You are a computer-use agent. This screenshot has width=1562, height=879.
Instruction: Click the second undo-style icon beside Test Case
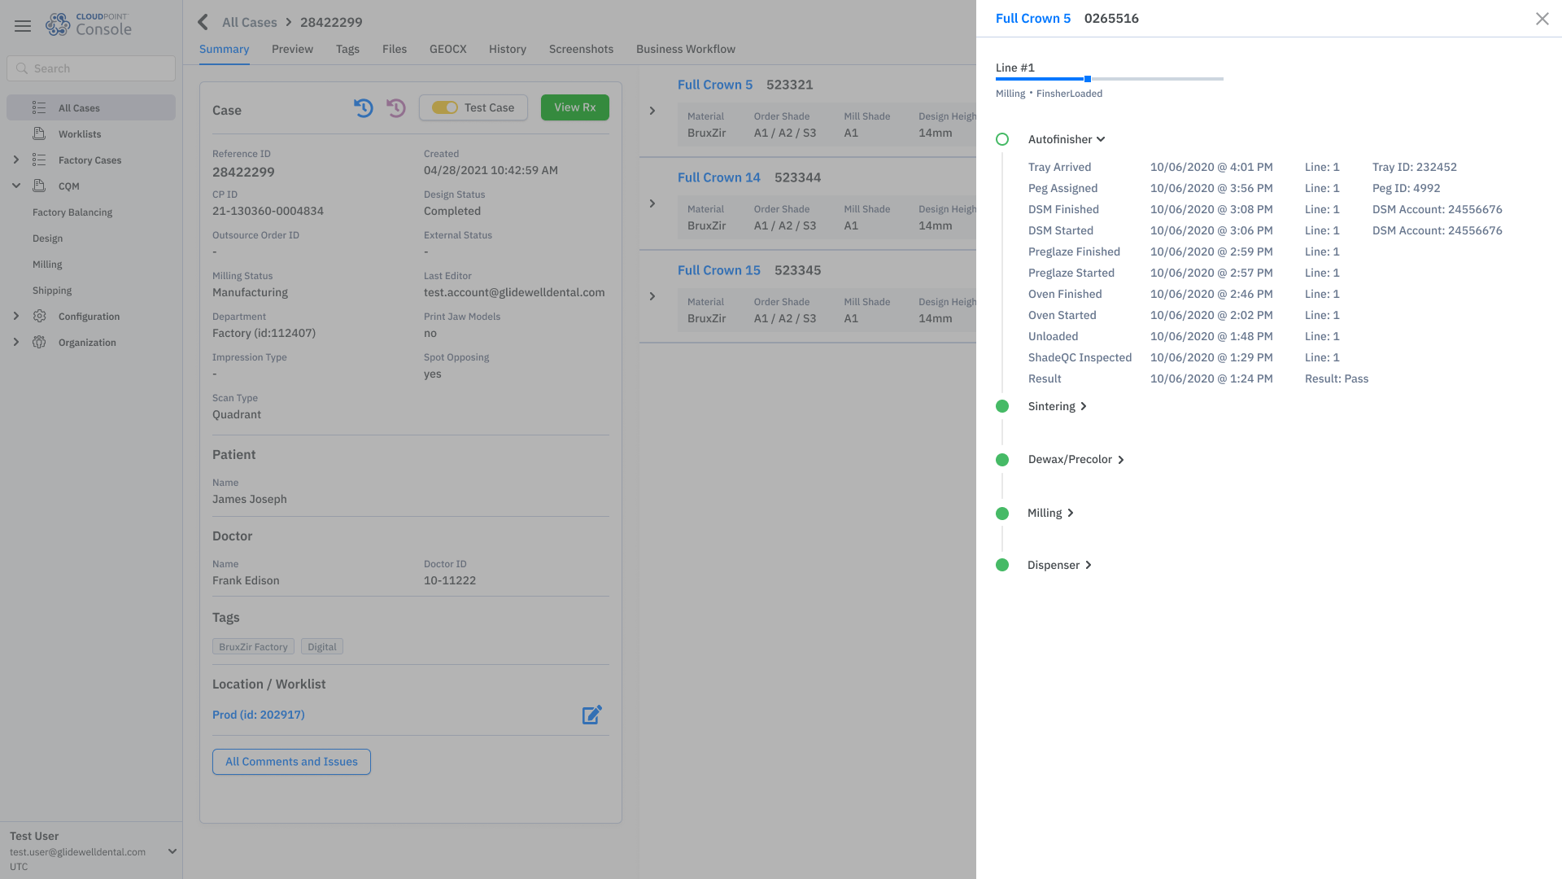[395, 107]
